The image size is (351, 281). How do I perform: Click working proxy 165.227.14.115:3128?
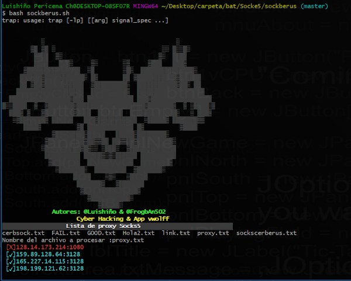[50, 262]
